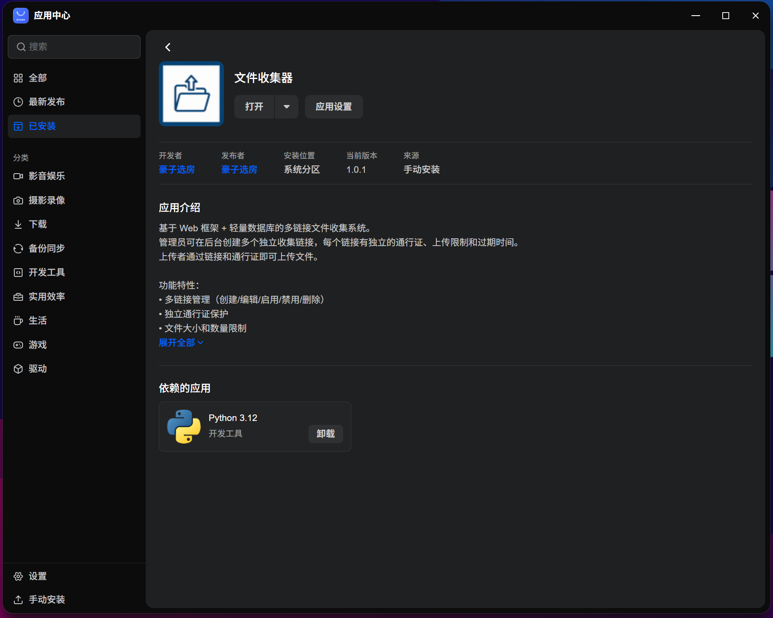773x618 pixels.
Task: Click the 手动安装 upload icon
Action: 18,600
